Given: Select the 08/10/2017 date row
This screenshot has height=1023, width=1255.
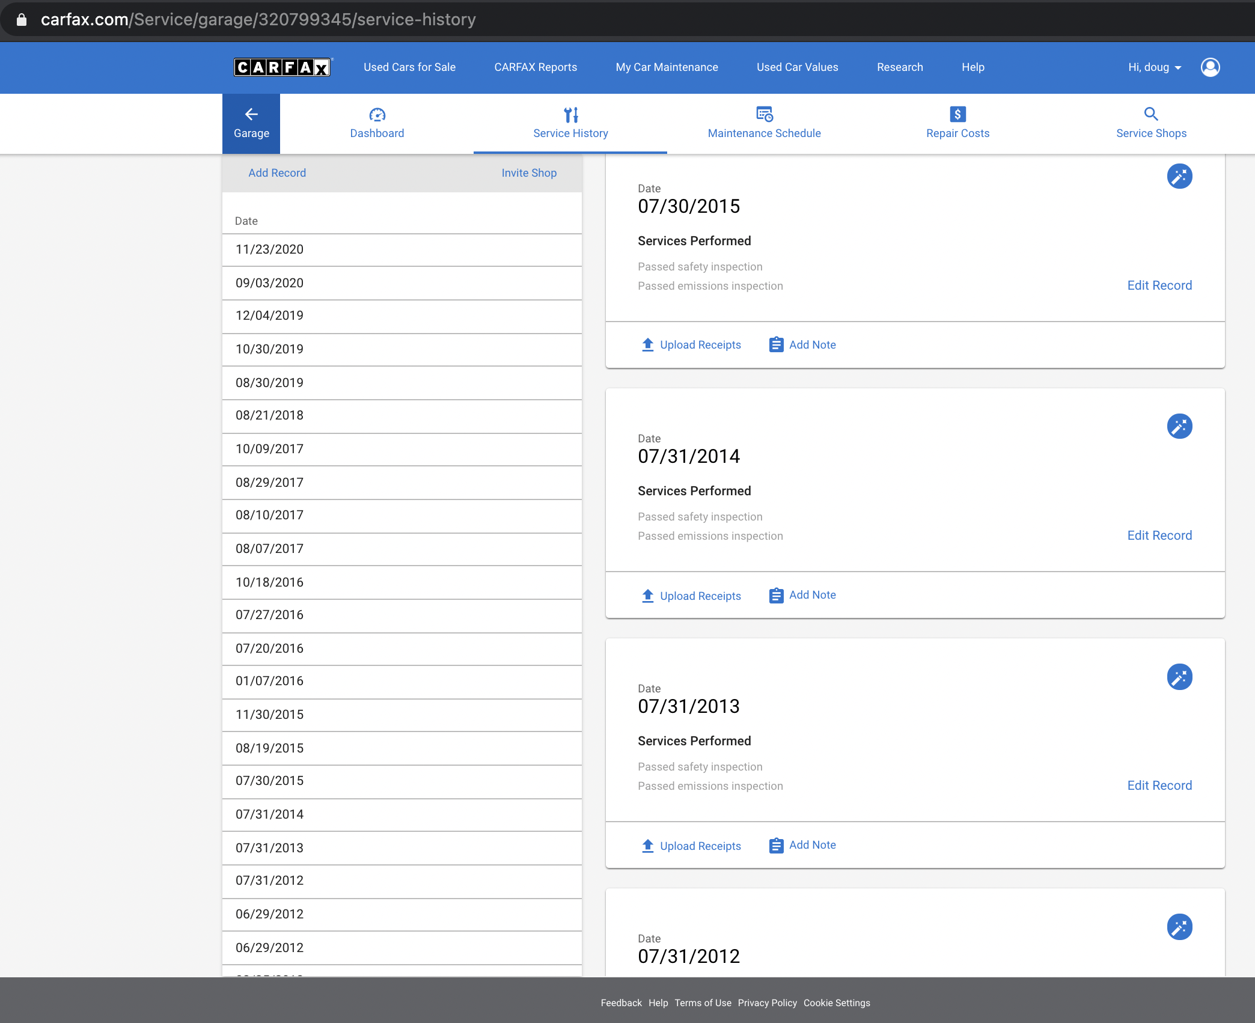Looking at the screenshot, I should (402, 516).
